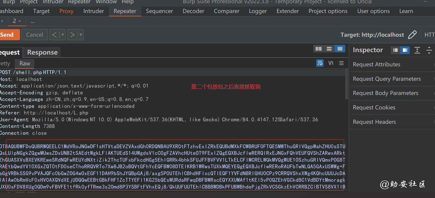Open dropdown arrow beside forward history button
Viewport: 435px width, 198px height.
tap(81, 35)
